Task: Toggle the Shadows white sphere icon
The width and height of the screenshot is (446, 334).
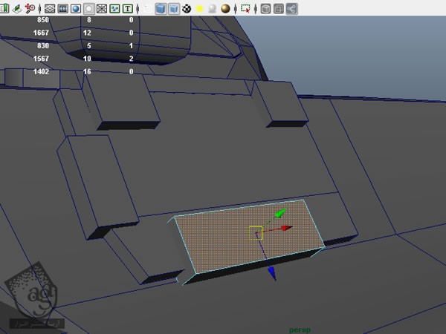Action: (212, 10)
